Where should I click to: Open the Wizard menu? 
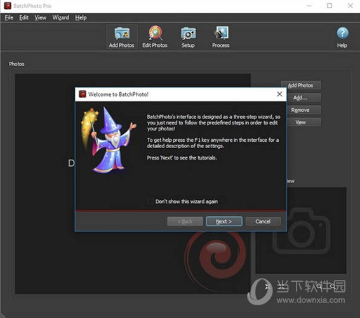click(60, 18)
